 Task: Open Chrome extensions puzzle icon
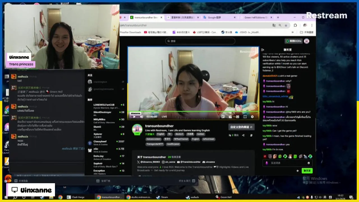point(295,25)
